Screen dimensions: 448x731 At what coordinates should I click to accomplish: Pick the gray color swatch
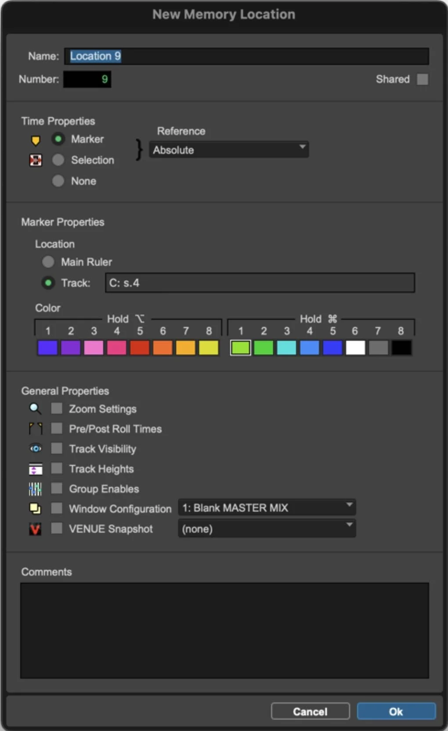(x=379, y=348)
